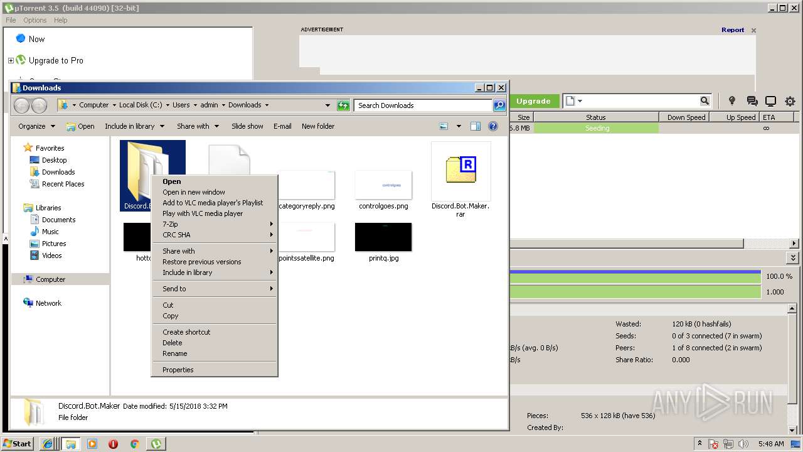Click uTorrent horizontal scrollbar right arrow
This screenshot has height=452, width=803.
pyautogui.click(x=794, y=244)
